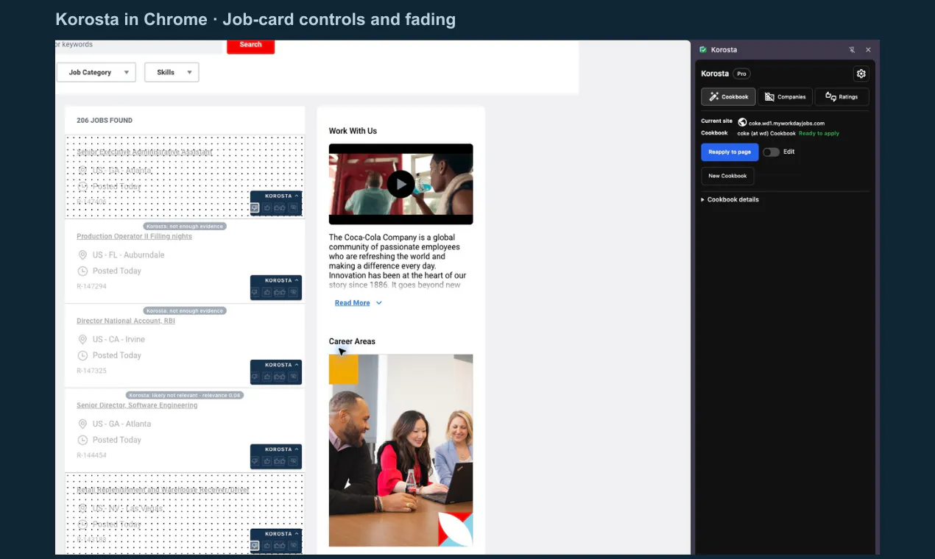Double thumbs-up the Las Vegas job card
The width and height of the screenshot is (935, 559).
(x=280, y=546)
